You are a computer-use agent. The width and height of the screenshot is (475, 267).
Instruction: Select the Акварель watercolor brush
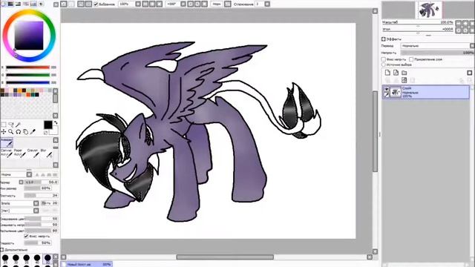(x=7, y=142)
